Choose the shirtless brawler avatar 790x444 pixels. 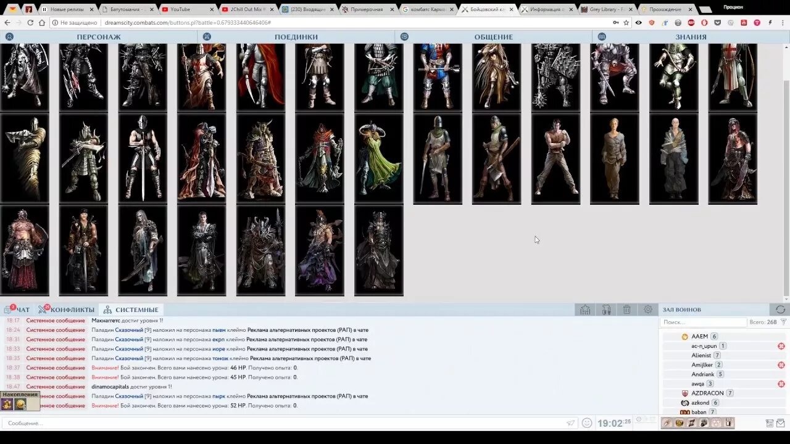555,158
